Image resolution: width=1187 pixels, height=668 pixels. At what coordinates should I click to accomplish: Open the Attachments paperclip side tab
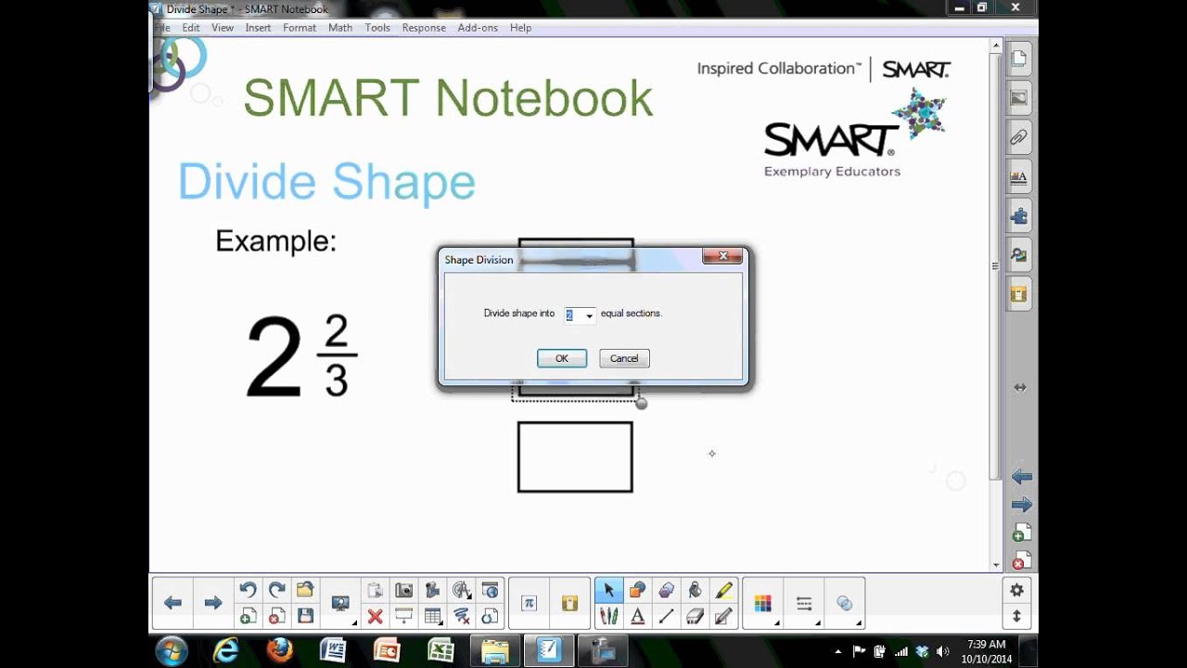tap(1019, 137)
